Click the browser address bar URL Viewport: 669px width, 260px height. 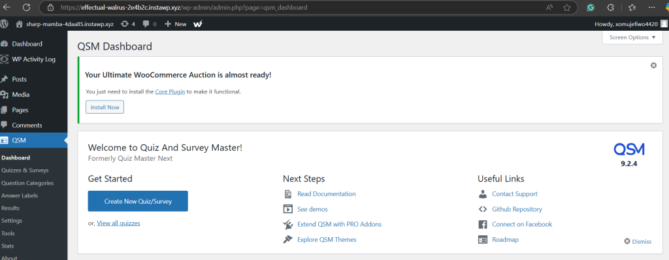184,8
